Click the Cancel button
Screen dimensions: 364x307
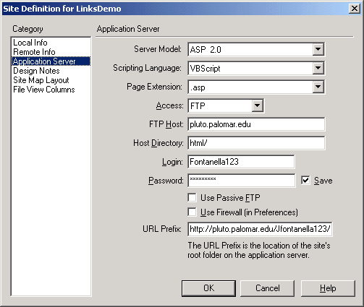pos(267,288)
